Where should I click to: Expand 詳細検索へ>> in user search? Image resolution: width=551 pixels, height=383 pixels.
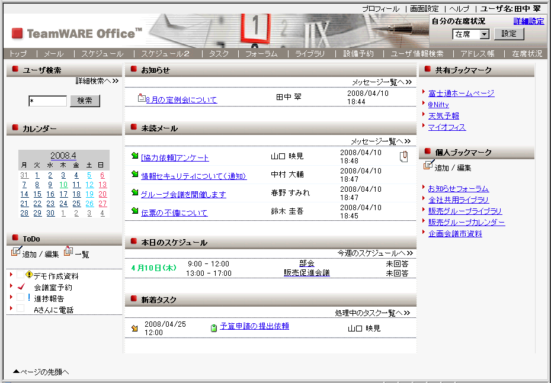tap(97, 81)
